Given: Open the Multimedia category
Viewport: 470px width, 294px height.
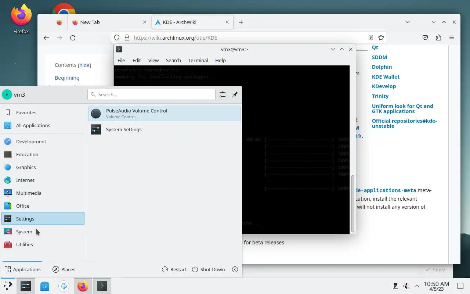Looking at the screenshot, I should point(43,193).
